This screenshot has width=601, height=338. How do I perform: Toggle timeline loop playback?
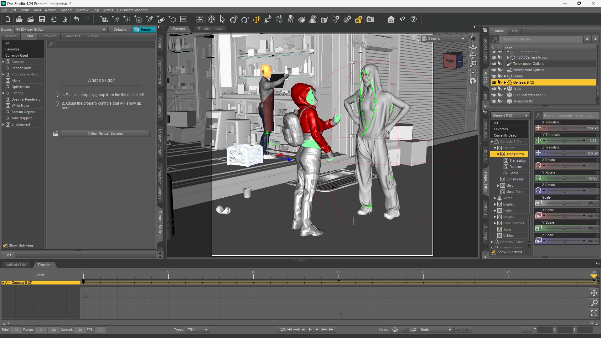[x=282, y=330]
